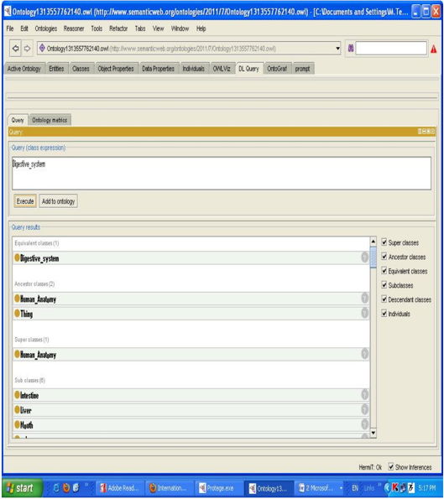
Task: Open the Tools menu
Action: 97,29
